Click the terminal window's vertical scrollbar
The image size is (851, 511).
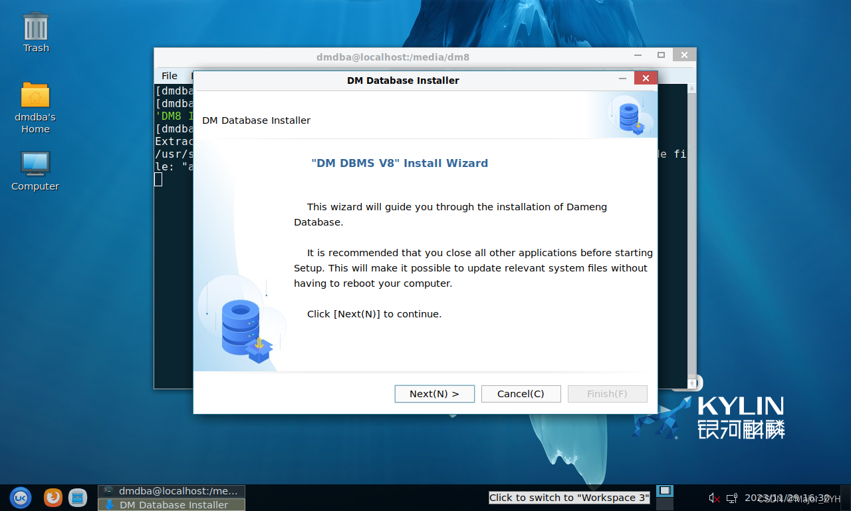pos(691,236)
